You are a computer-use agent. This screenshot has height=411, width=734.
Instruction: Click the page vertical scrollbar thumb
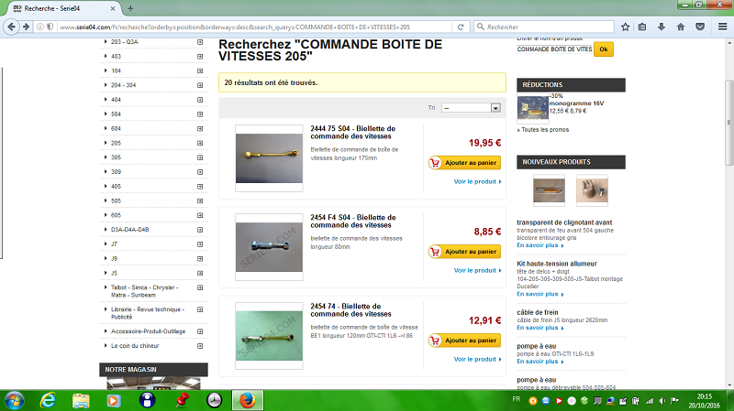(x=729, y=123)
